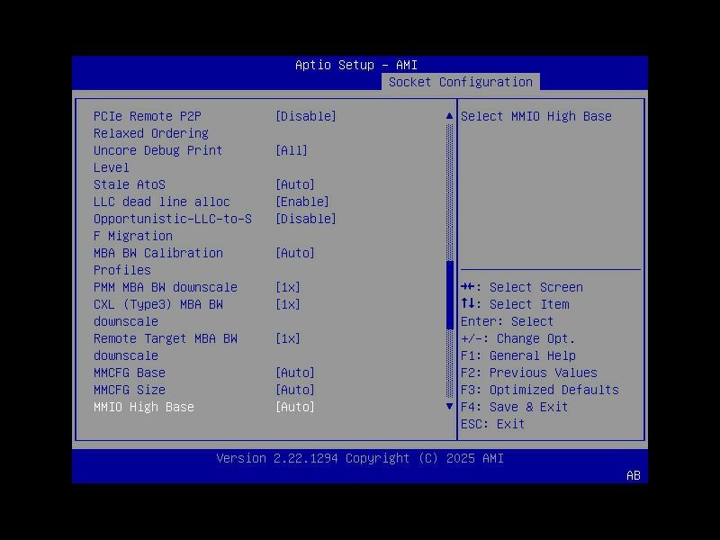Disable PCIe Remote P2P Relaxed Ordering
This screenshot has width=720, height=540.
tap(297, 116)
